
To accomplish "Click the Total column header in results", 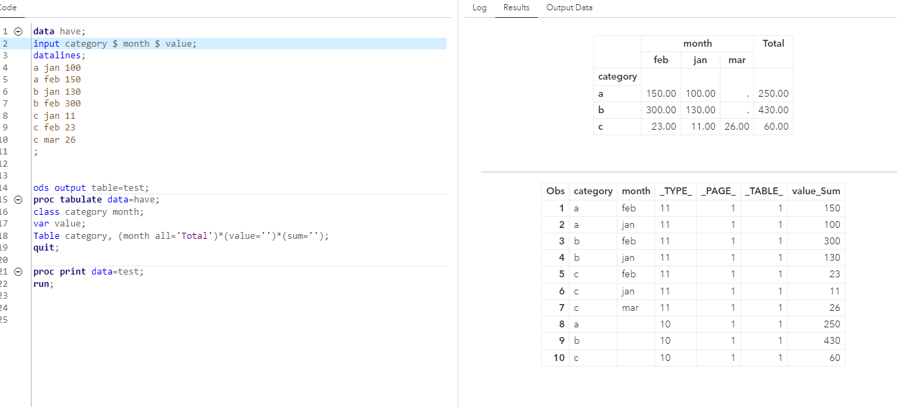I will click(773, 43).
